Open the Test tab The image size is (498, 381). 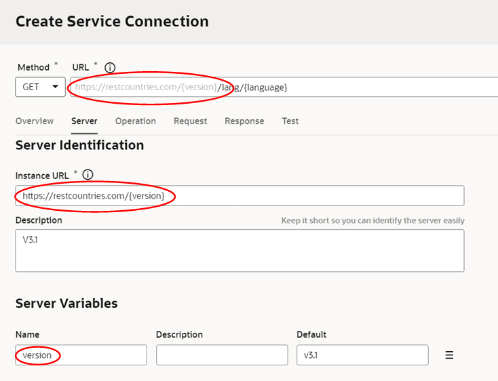click(290, 121)
